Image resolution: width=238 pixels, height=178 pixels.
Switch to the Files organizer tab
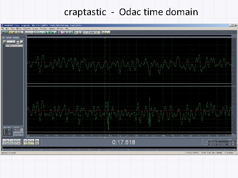point(4,38)
